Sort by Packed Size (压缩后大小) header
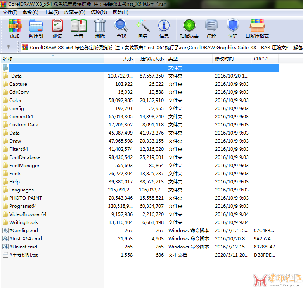303x288 pixels. tap(151, 59)
